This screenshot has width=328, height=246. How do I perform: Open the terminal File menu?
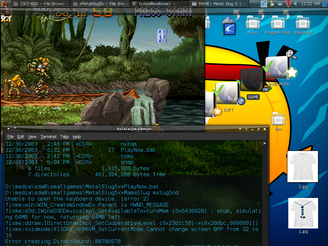[x=11, y=136]
